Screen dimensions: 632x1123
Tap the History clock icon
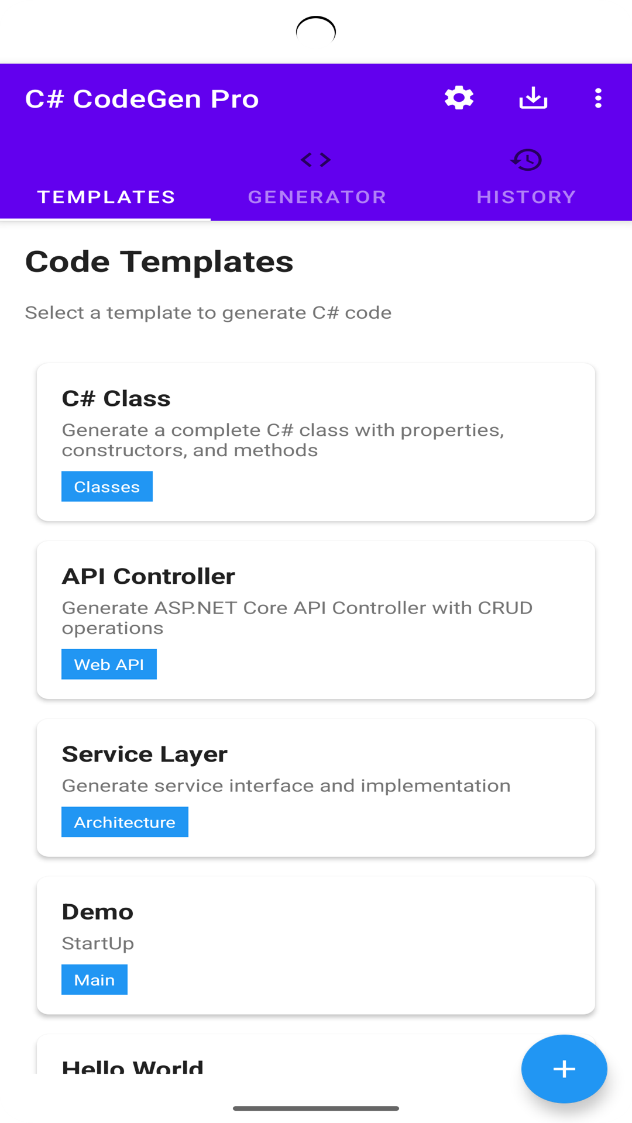(x=527, y=160)
